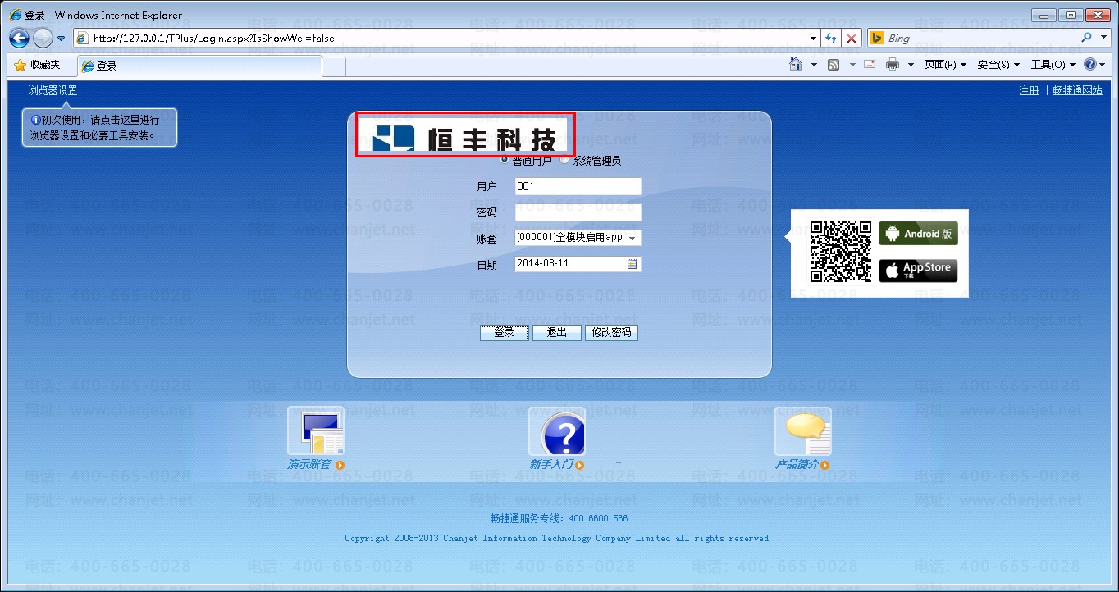Screen dimensions: 1119x592
Task: Click the browser Back arrow button
Action: 19,38
